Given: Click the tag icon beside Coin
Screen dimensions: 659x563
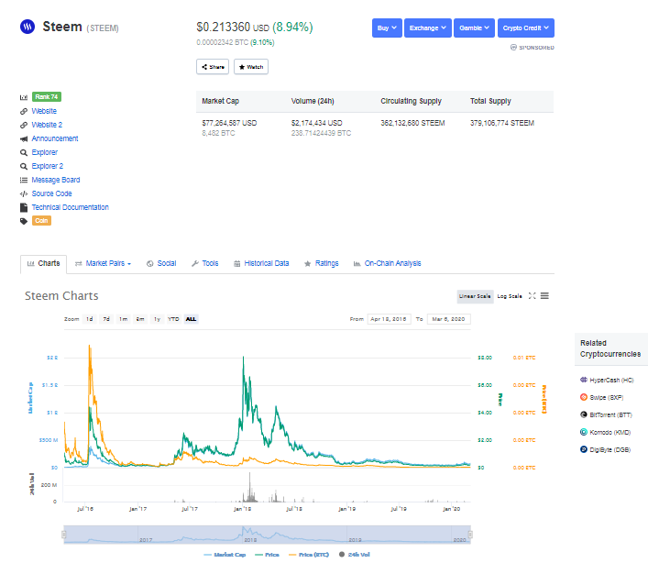Looking at the screenshot, I should point(24,221).
